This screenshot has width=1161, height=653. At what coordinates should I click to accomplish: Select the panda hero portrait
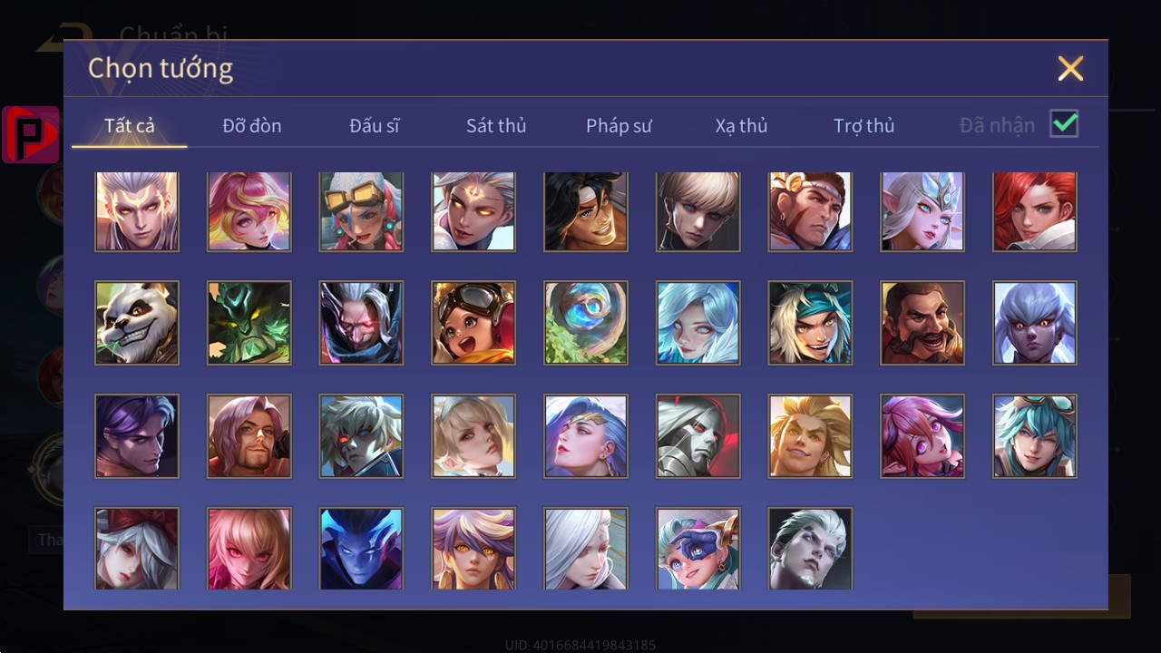(137, 323)
